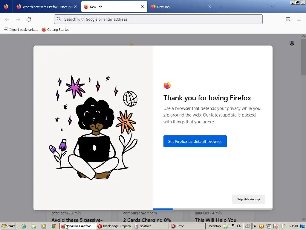Screen dimensions: 306x230
Task: Minimize the Firefox window
Action: pos(293,2)
